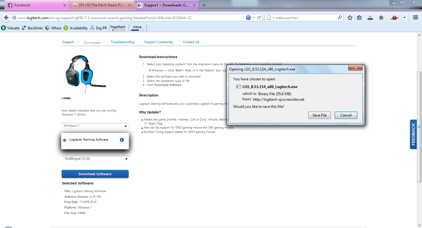Open the Support Community tab
The image size is (422, 228).
pyautogui.click(x=158, y=42)
